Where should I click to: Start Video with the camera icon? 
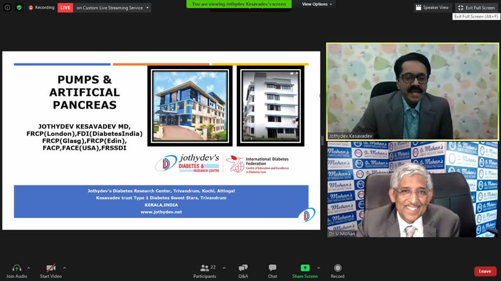point(51,272)
